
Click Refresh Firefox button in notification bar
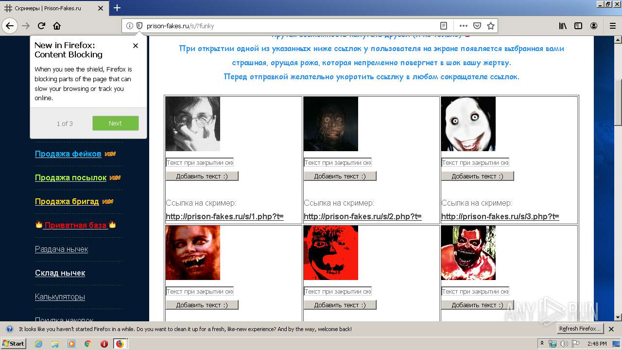click(580, 329)
